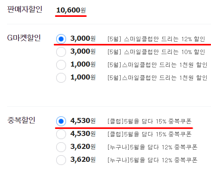211x183 pixels.
Task: Click 4,530원 amount of the selected 중복쿠폰
Action: coord(83,121)
